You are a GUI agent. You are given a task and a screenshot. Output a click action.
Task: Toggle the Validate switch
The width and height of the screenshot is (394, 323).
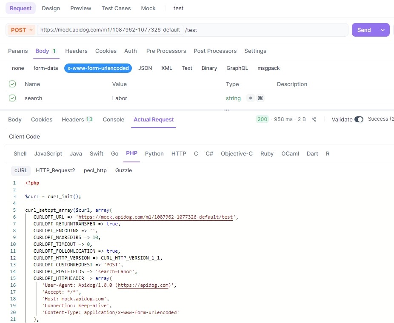(x=359, y=119)
